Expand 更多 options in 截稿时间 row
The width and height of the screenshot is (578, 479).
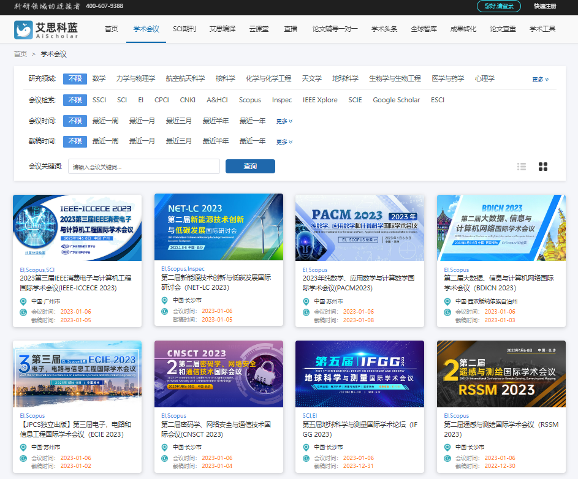click(x=284, y=142)
